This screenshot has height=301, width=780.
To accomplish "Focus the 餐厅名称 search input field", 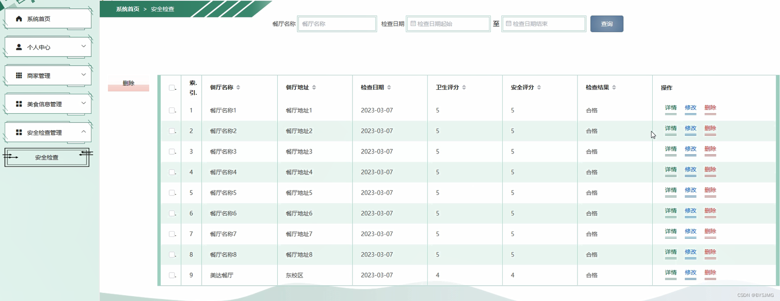I will [337, 24].
